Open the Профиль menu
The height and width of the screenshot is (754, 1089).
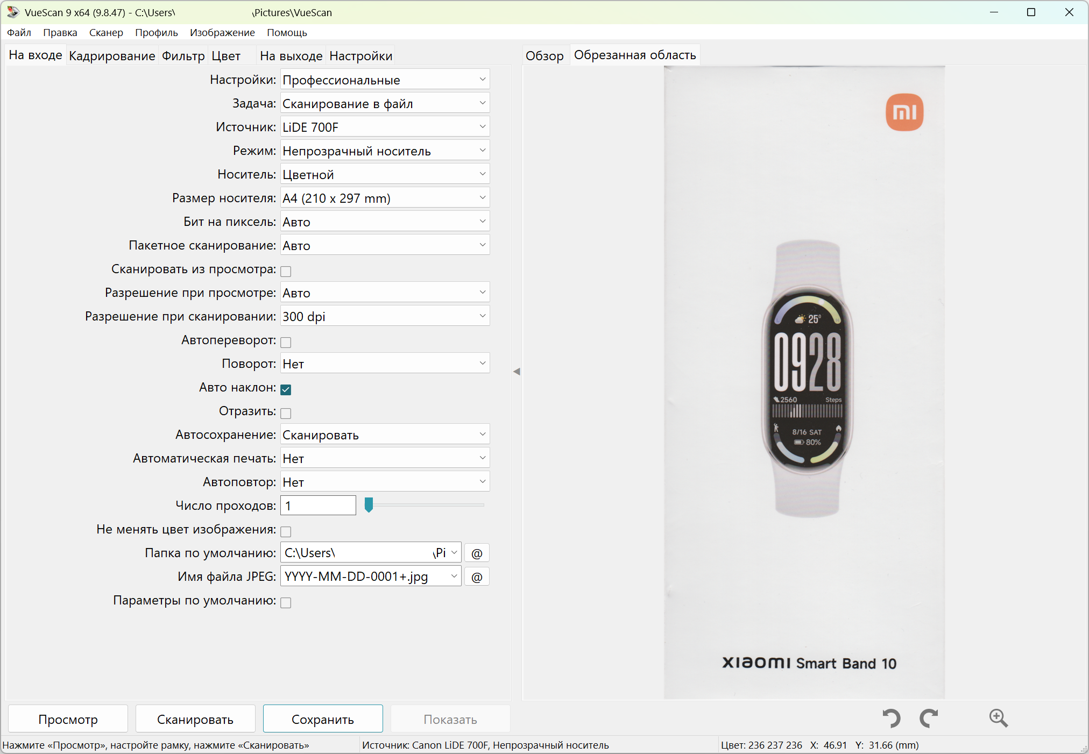pyautogui.click(x=157, y=32)
